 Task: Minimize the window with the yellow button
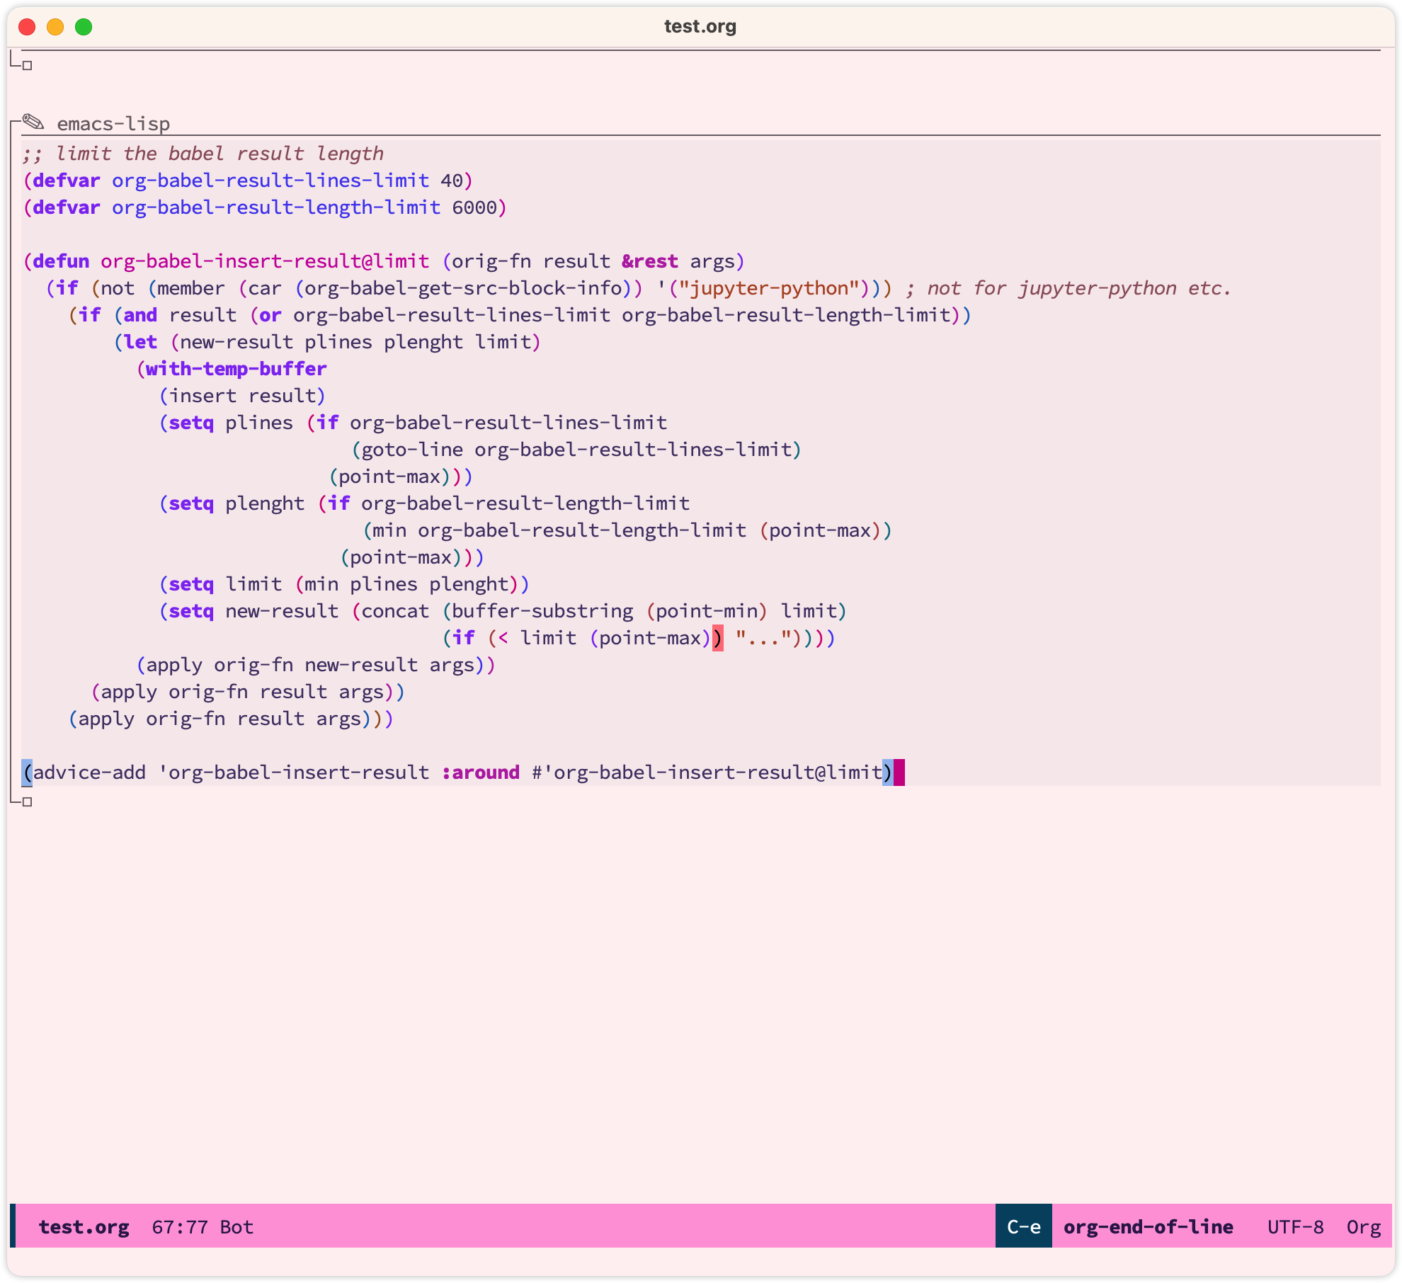pos(55,27)
